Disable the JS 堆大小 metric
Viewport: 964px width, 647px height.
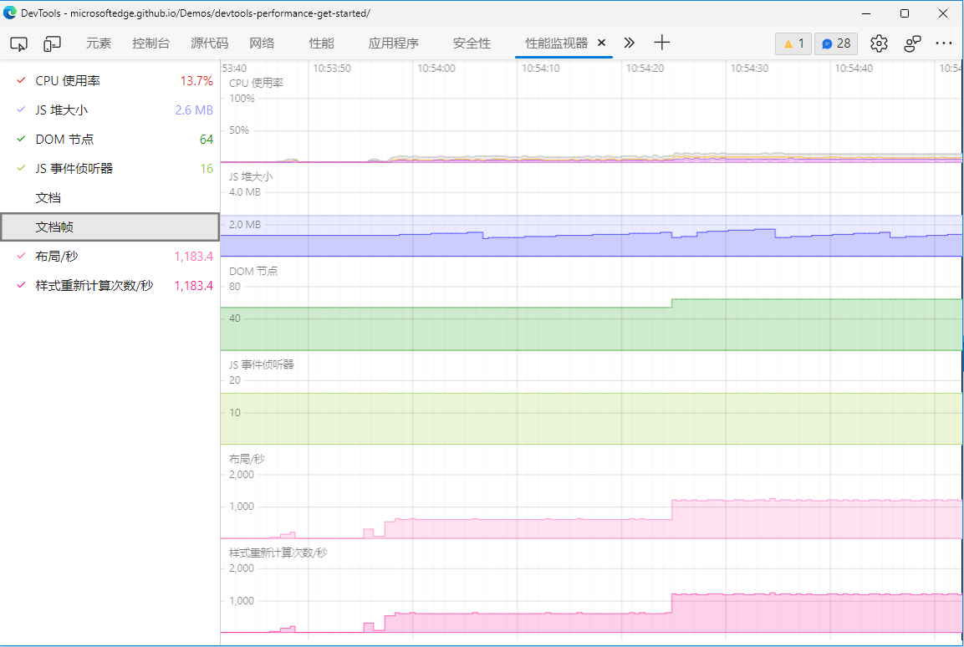(x=110, y=110)
